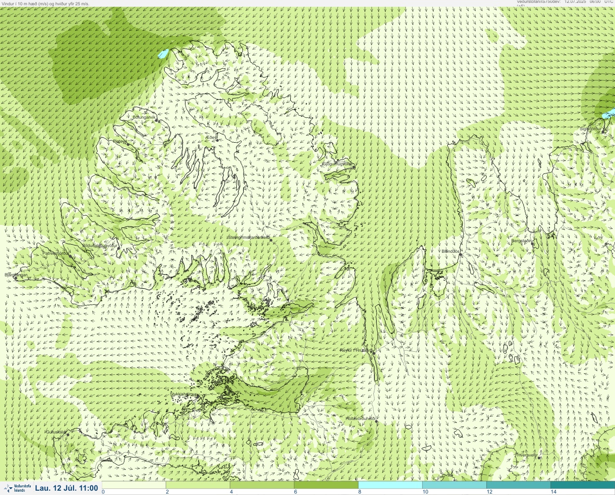Click the Bjargtangar station label

(x=16, y=275)
